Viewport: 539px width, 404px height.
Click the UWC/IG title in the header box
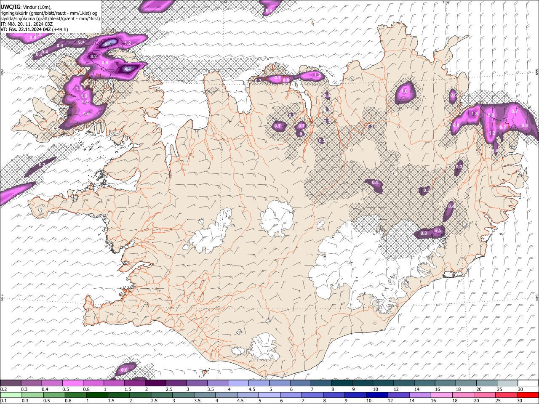point(10,7)
